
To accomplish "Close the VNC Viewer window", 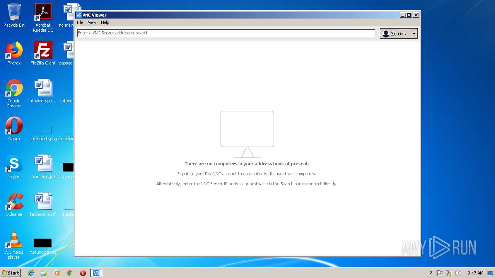I will pos(416,15).
